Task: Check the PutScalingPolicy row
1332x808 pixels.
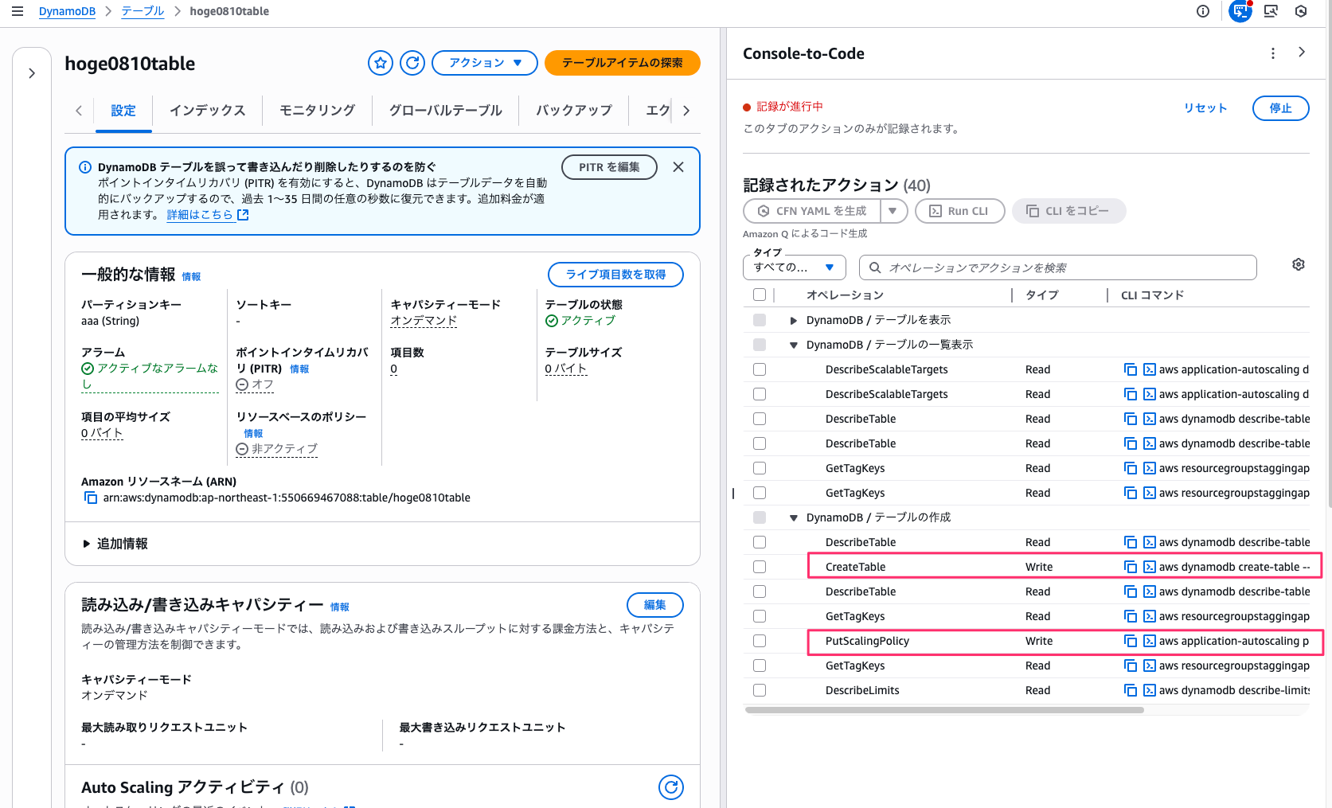Action: pos(760,641)
